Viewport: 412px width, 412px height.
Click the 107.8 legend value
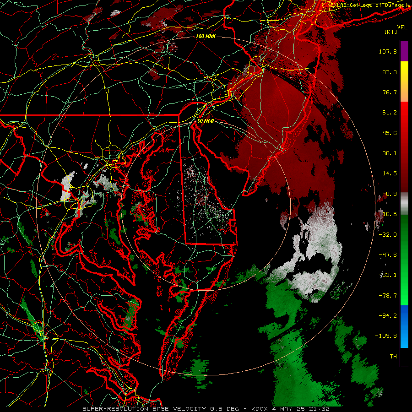pos(388,51)
